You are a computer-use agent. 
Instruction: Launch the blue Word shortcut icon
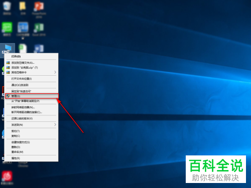tap(39, 49)
